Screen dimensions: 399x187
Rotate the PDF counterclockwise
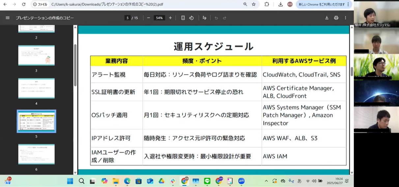[x=191, y=18]
